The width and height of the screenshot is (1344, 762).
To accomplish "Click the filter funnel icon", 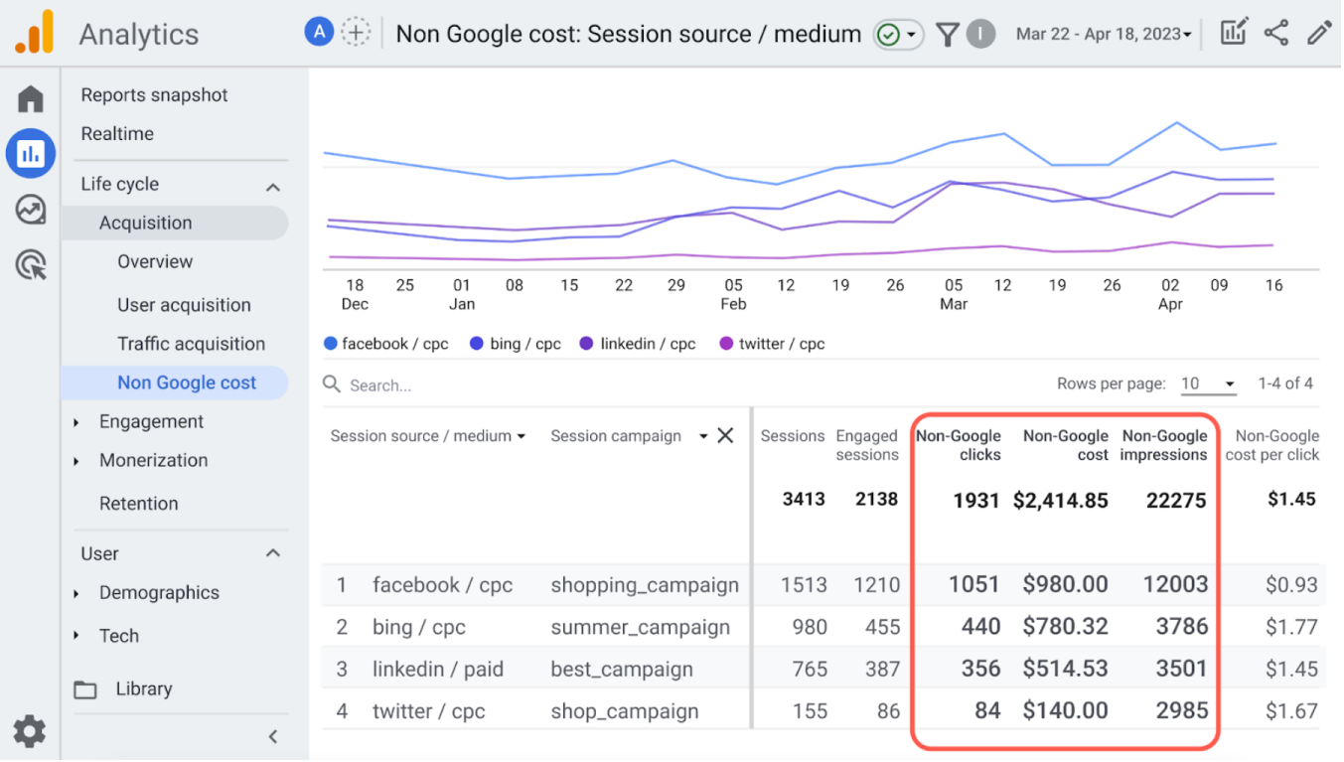I will click(948, 36).
